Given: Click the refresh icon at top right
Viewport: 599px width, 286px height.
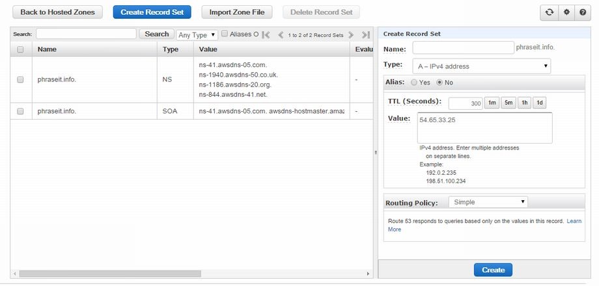Looking at the screenshot, I should tap(550, 12).
